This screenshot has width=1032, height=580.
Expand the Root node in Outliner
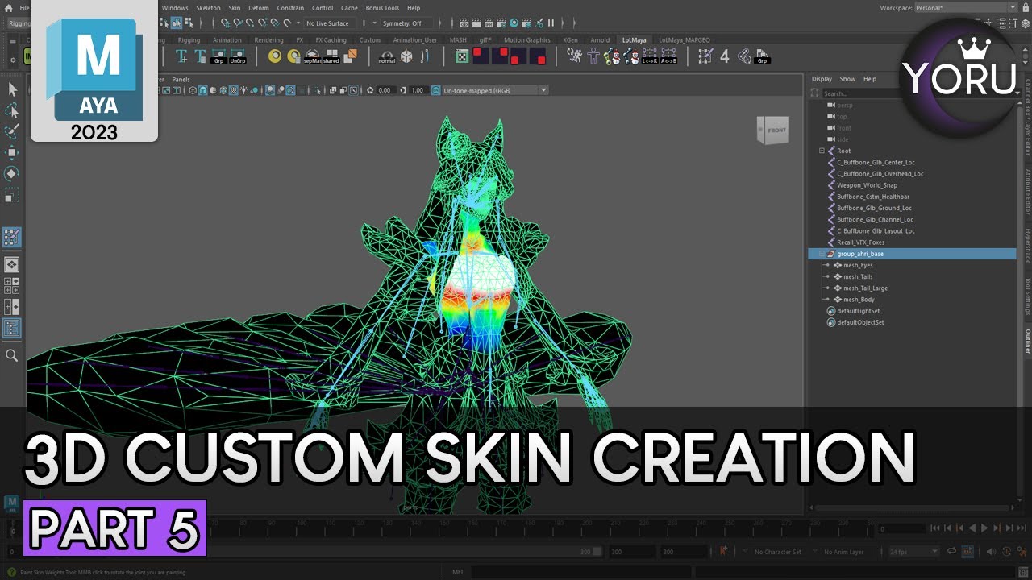[822, 151]
